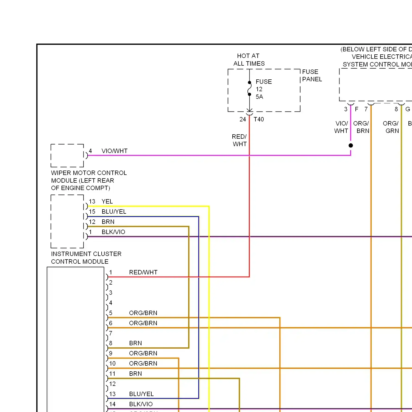Click the BRN label at cluster pin 8
Screen dimensions: 412x412
135,343
